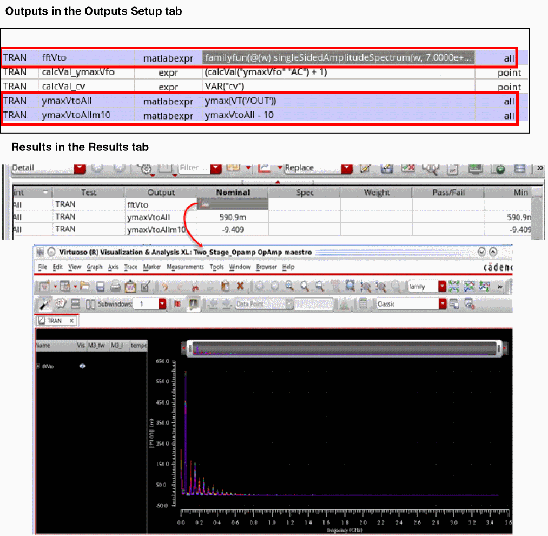Open the Subwindows count dropdown
The height and width of the screenshot is (536, 548).
[x=162, y=304]
